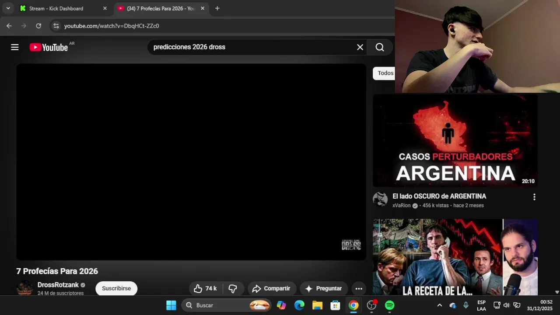The height and width of the screenshot is (315, 560).
Task: Open the Windows Start menu
Action: coord(171,305)
